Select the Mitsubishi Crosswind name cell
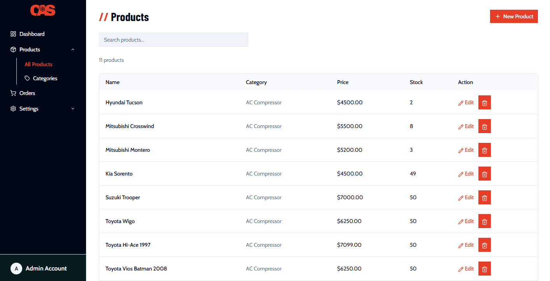 click(130, 126)
